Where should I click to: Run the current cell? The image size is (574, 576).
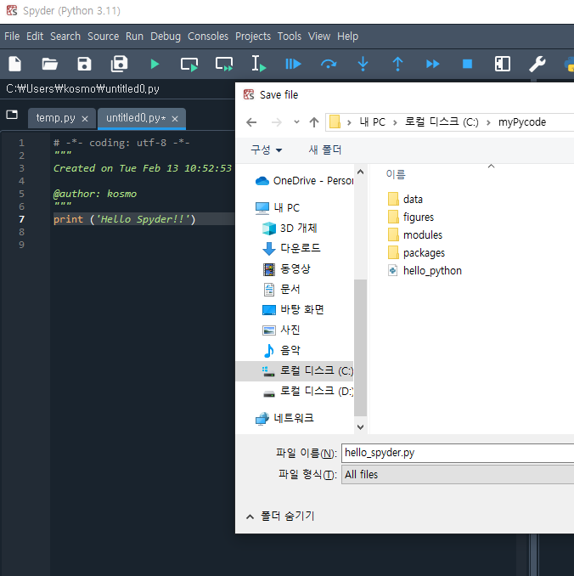(x=189, y=65)
